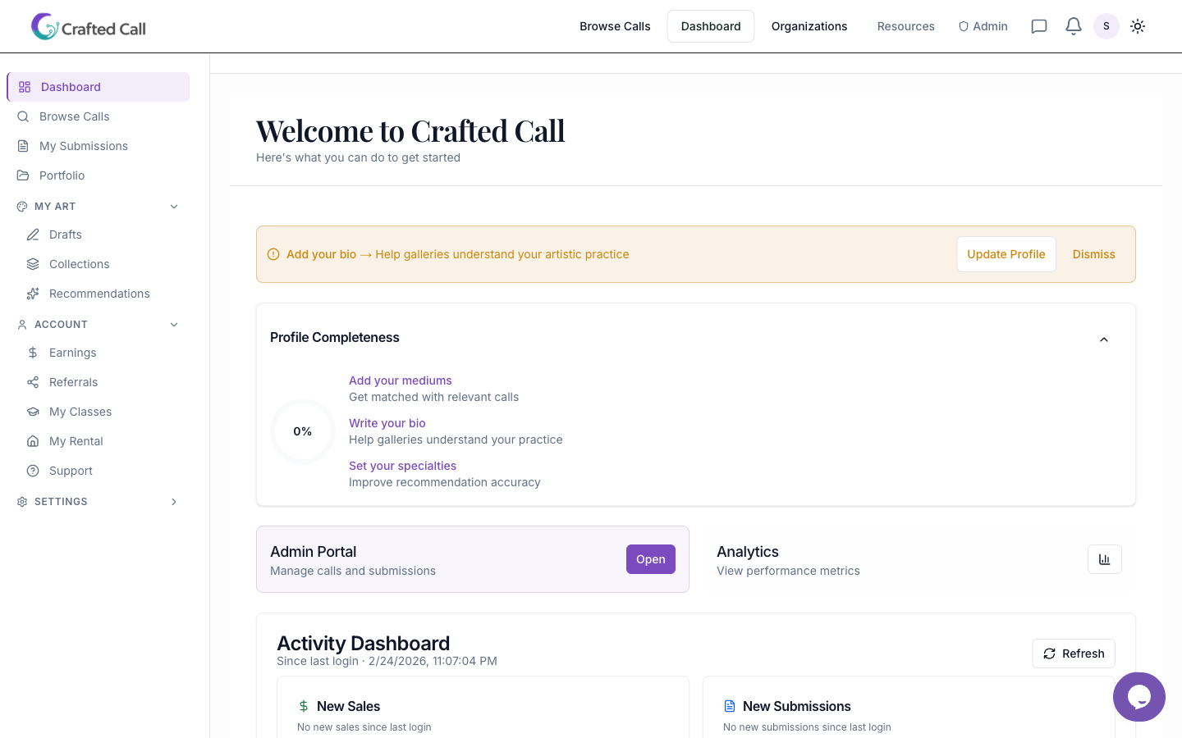Switch to the Organizations tab

pyautogui.click(x=809, y=25)
